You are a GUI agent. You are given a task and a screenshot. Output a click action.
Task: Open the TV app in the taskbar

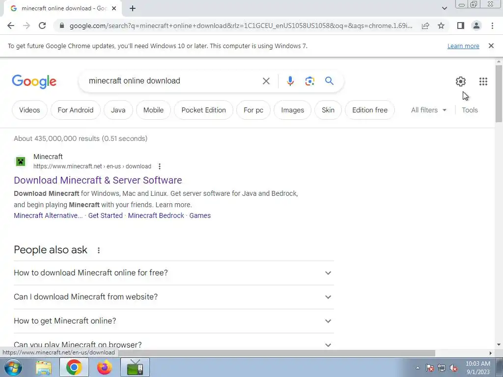[135, 368]
